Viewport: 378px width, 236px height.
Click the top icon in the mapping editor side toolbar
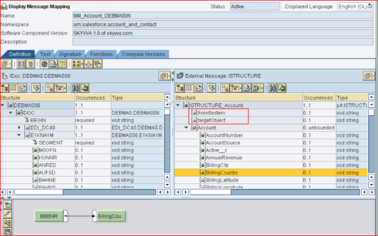click(7, 205)
